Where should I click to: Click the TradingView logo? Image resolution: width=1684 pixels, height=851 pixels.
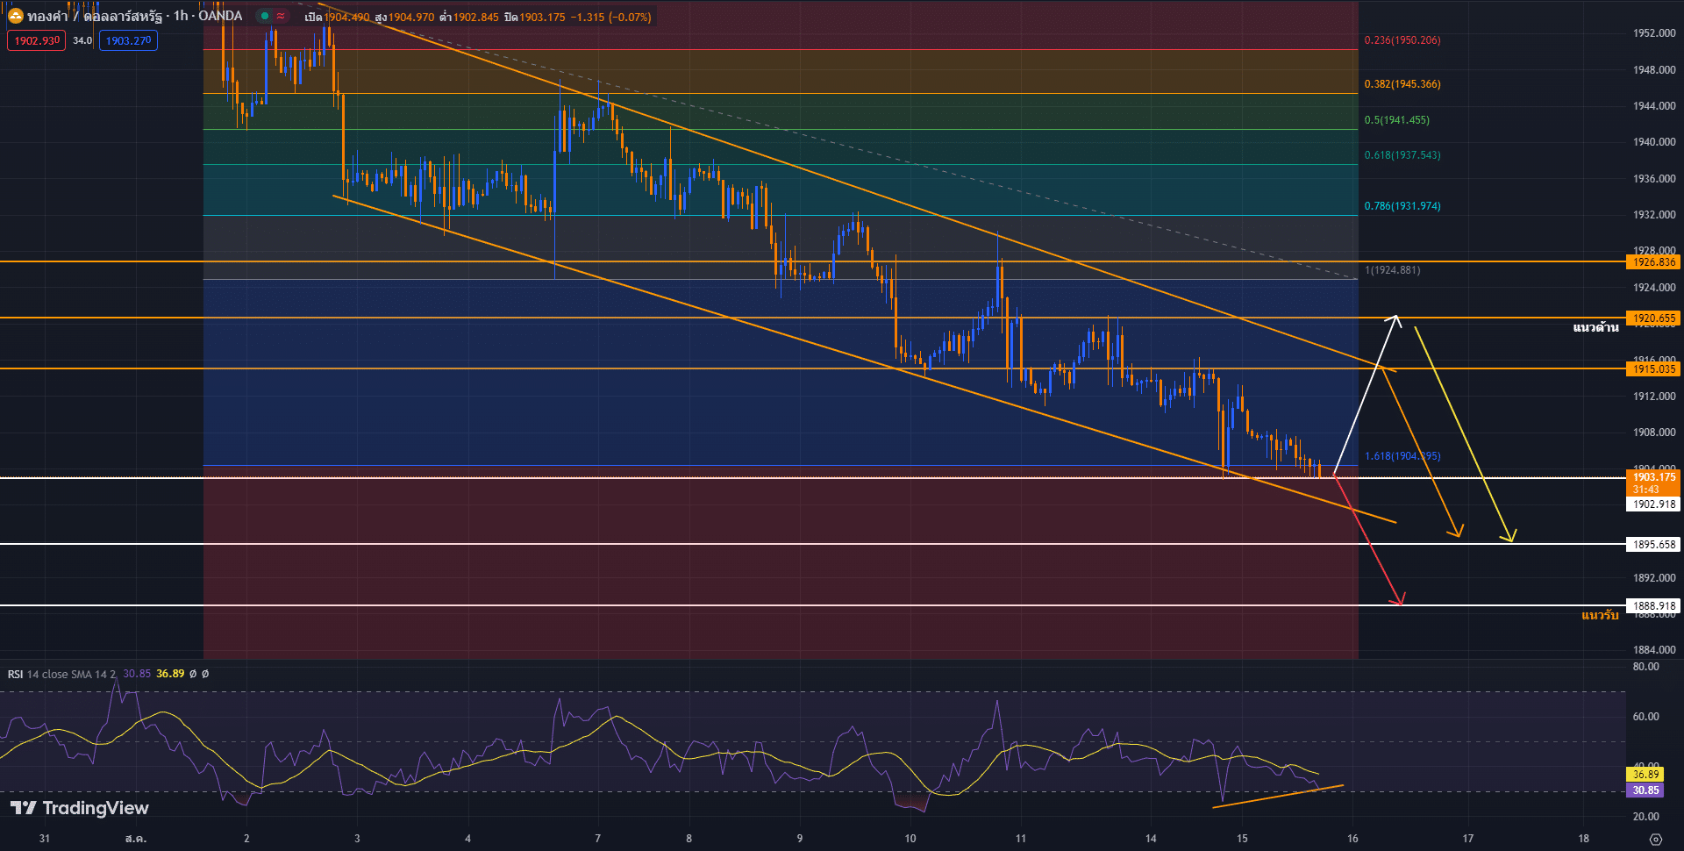coord(80,808)
